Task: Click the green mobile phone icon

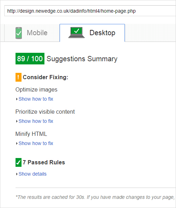Action: [x=19, y=33]
